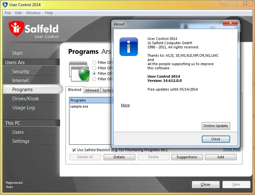Click the Online Update button
Viewport: 255px width, 195px height.
(216, 126)
